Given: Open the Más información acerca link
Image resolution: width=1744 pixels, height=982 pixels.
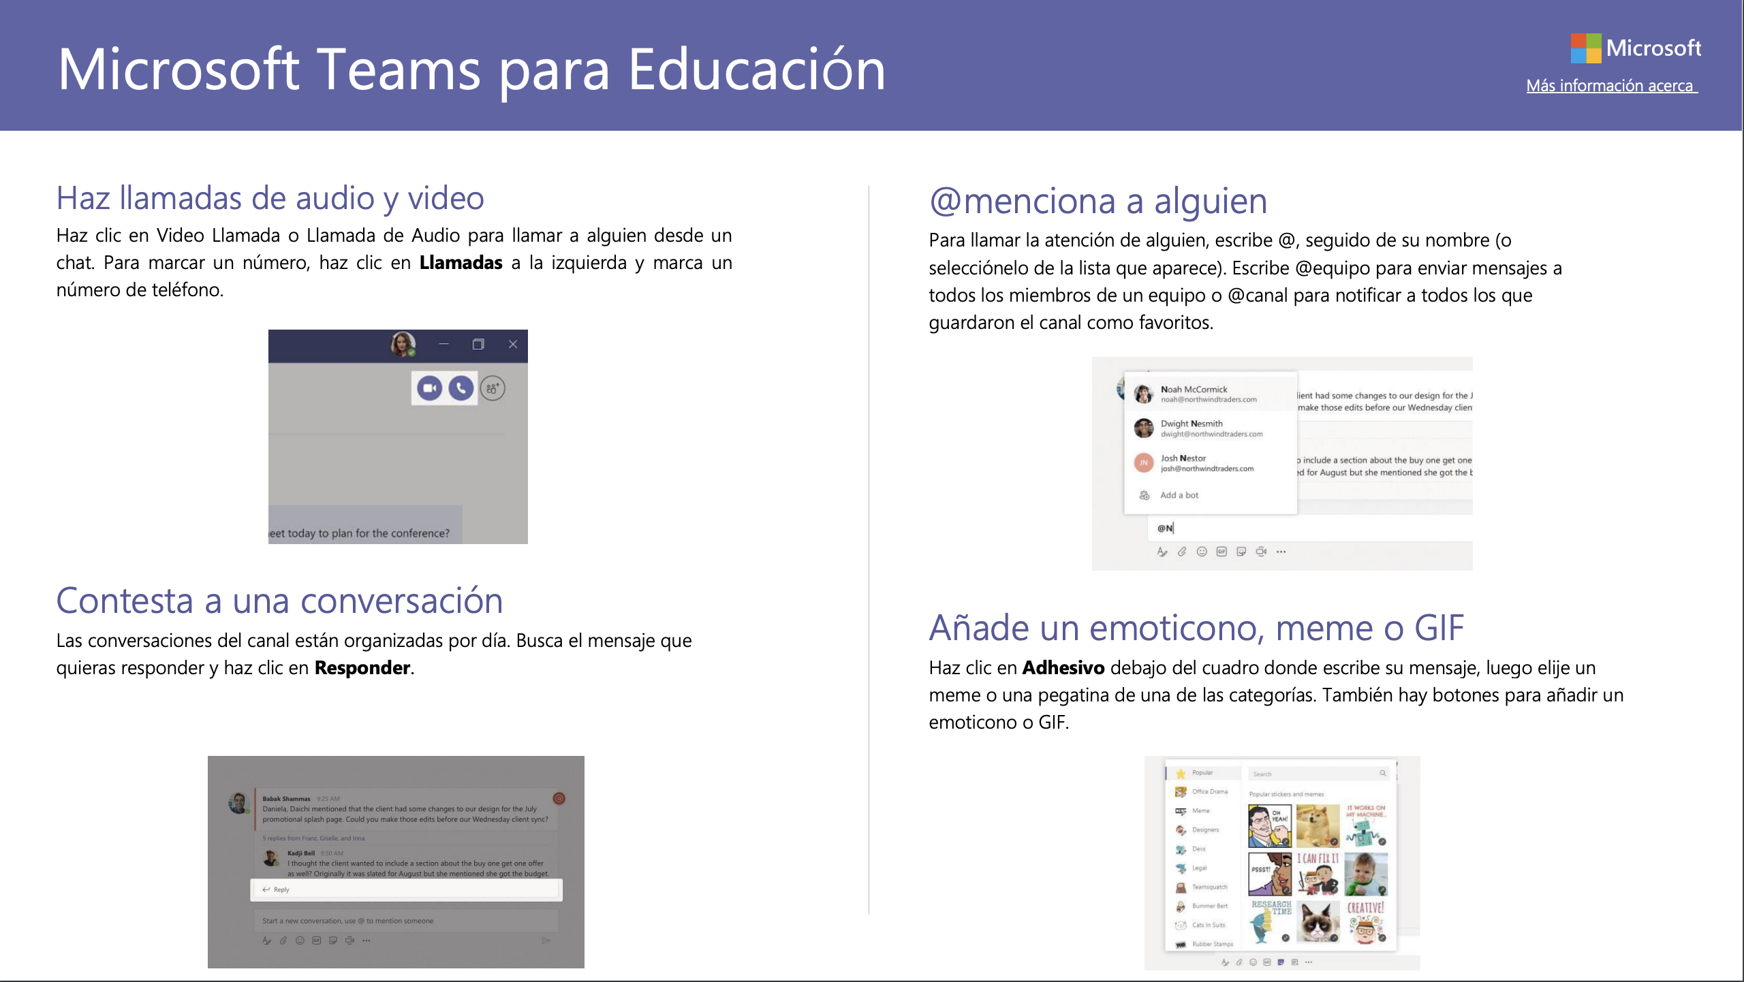Looking at the screenshot, I should (x=1611, y=86).
